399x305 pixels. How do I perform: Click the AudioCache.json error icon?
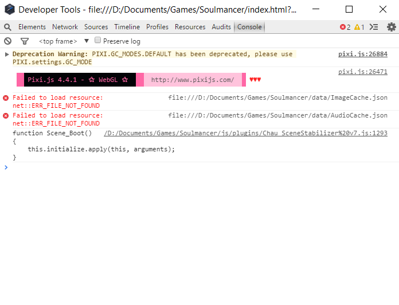point(6,116)
